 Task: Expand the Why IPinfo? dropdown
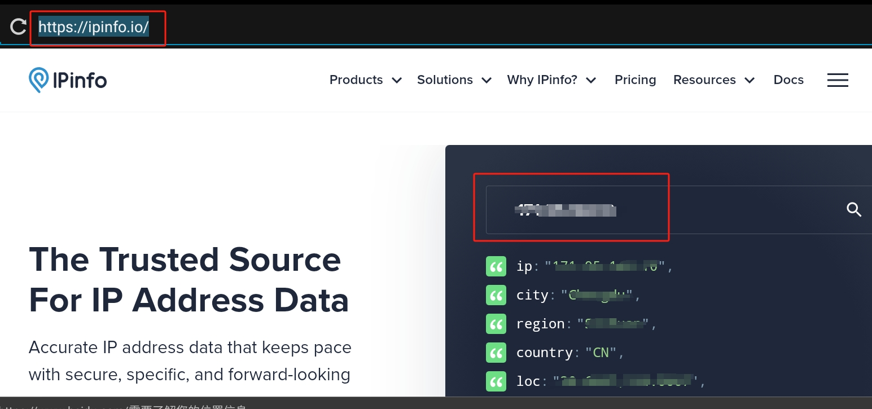click(x=551, y=80)
